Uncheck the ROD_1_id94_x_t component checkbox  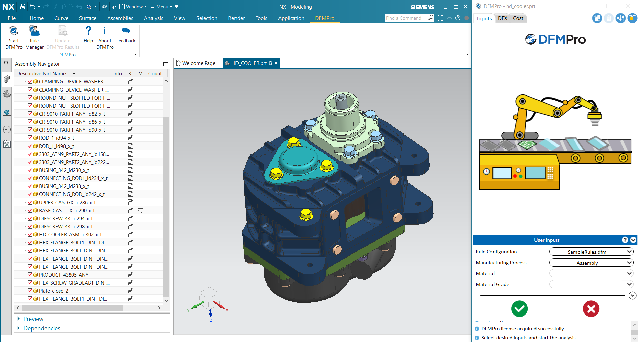click(30, 138)
